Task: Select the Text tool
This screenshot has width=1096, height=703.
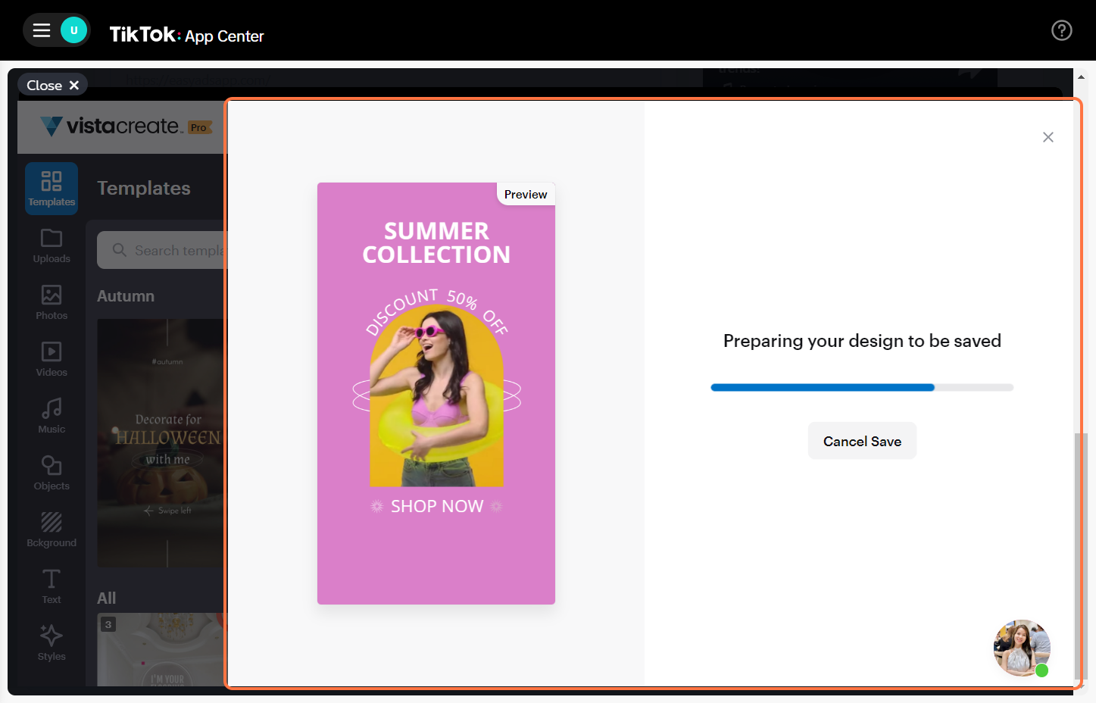Action: click(52, 586)
